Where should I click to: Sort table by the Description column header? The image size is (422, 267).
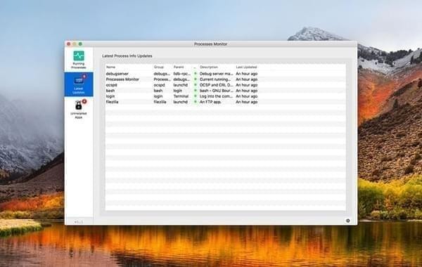[x=209, y=67]
